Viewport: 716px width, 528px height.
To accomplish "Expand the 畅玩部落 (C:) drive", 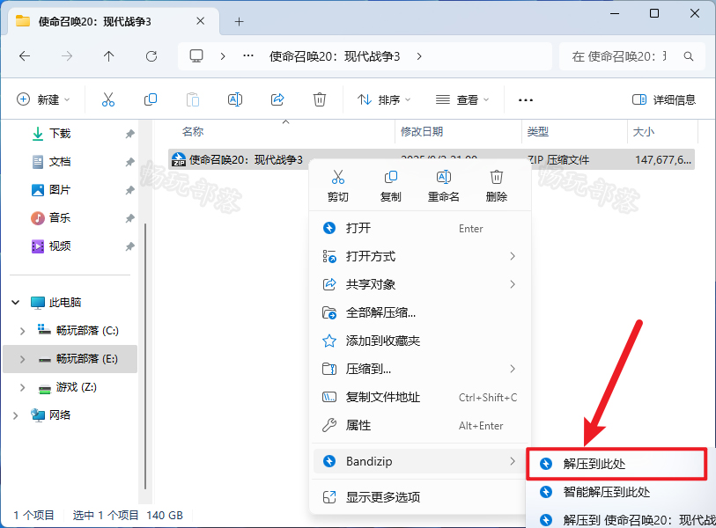I will coord(22,331).
